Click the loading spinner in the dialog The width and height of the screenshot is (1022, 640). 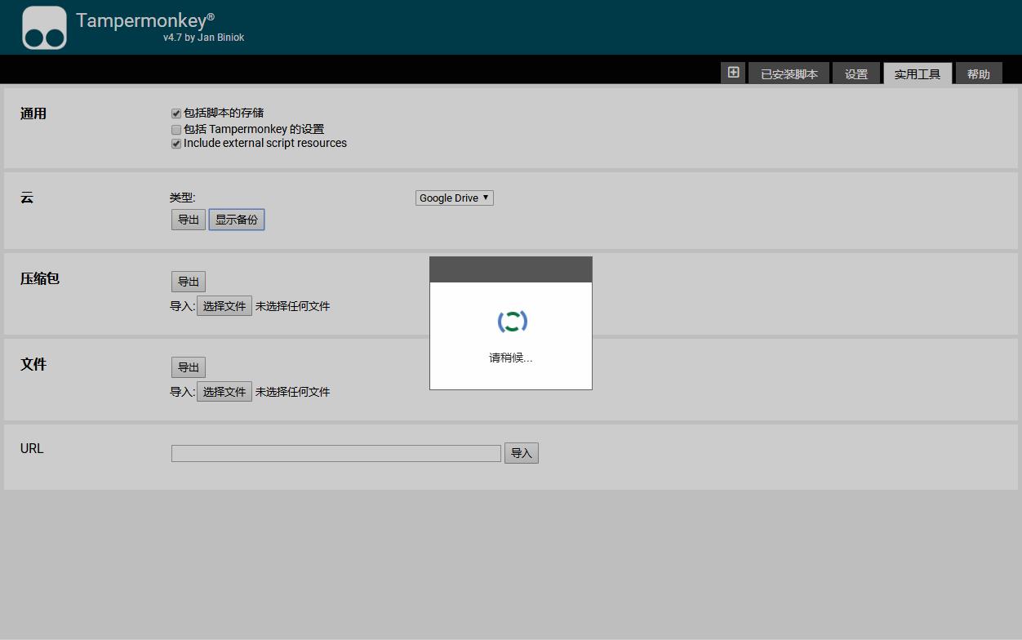tap(512, 322)
